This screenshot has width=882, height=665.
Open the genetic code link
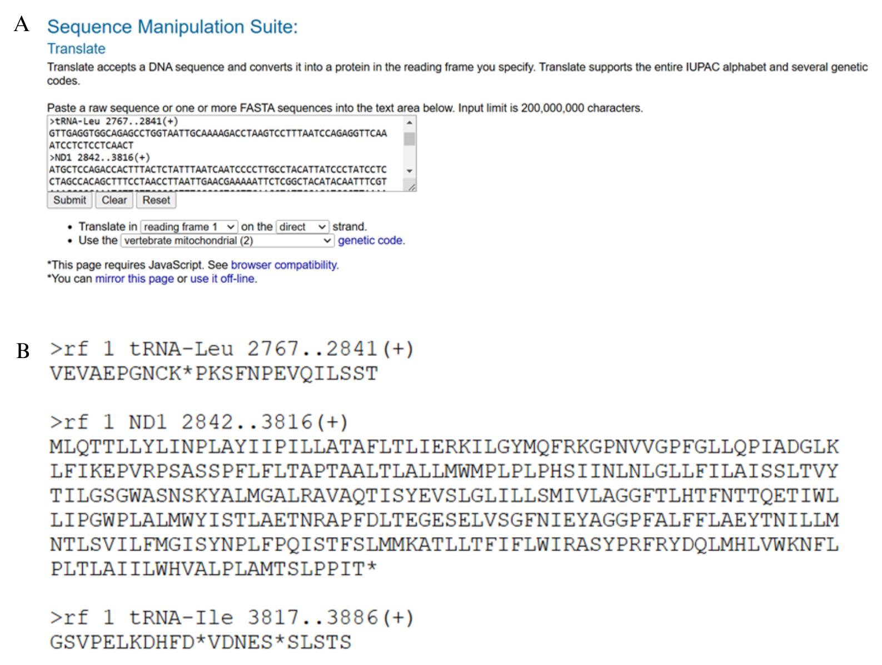pos(371,241)
